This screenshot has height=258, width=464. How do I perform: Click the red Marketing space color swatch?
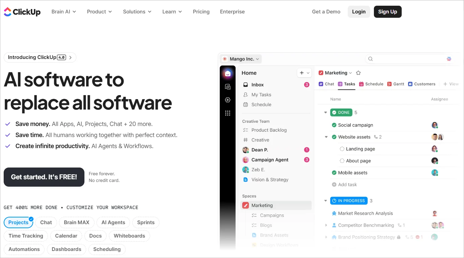pos(246,205)
